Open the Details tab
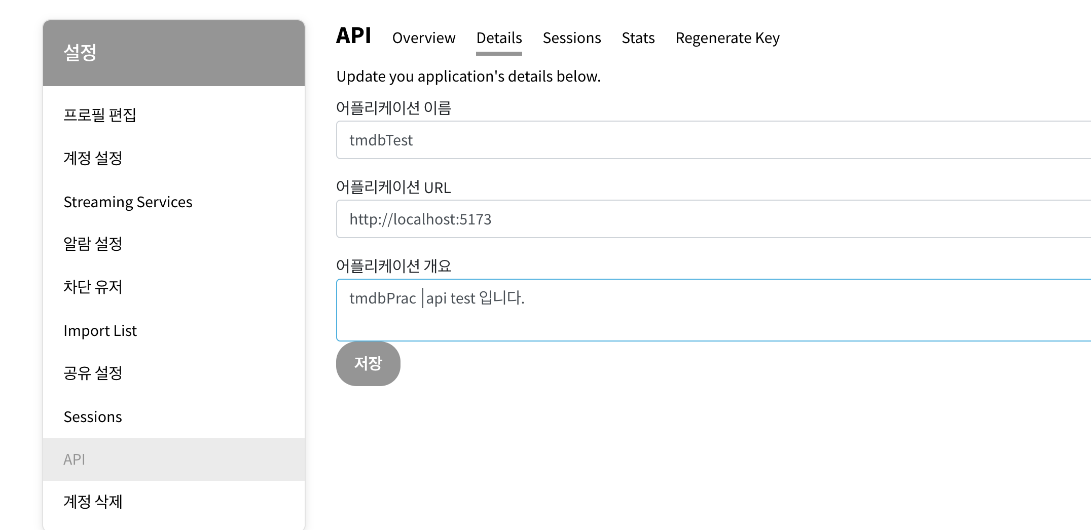1091x530 pixels. (498, 37)
